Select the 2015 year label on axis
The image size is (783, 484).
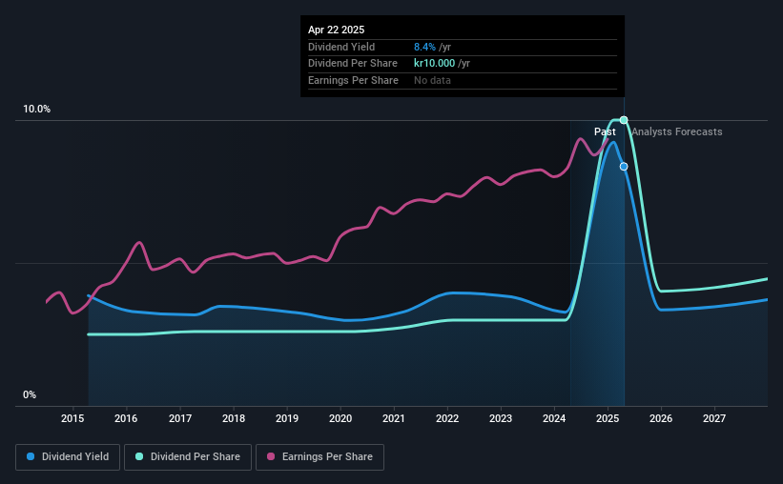click(x=72, y=418)
